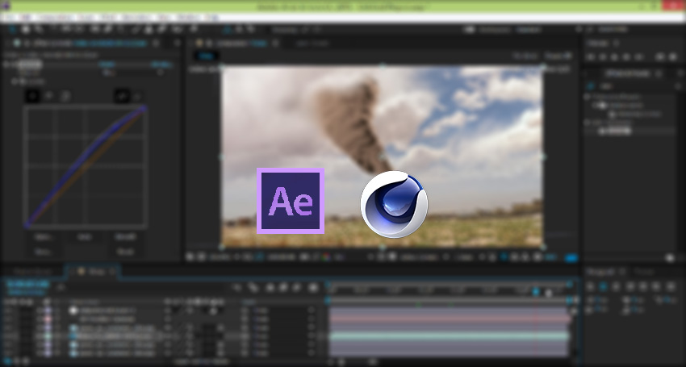Click the blue Reset link of the effect
Viewport: 686px width, 367px height.
(107, 65)
